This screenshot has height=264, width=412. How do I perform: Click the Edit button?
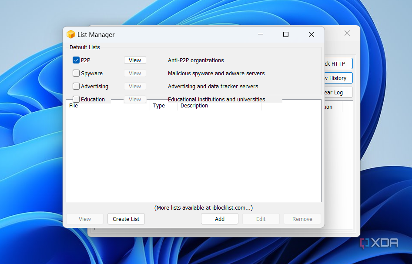(261, 219)
